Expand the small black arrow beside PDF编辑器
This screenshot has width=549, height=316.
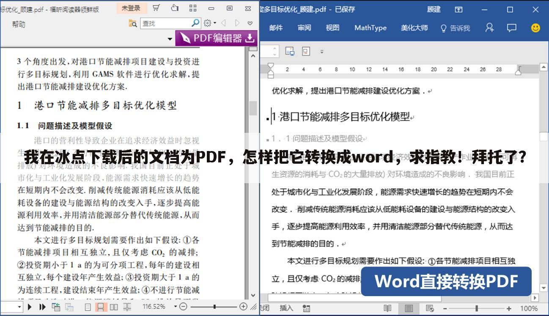click(x=170, y=39)
